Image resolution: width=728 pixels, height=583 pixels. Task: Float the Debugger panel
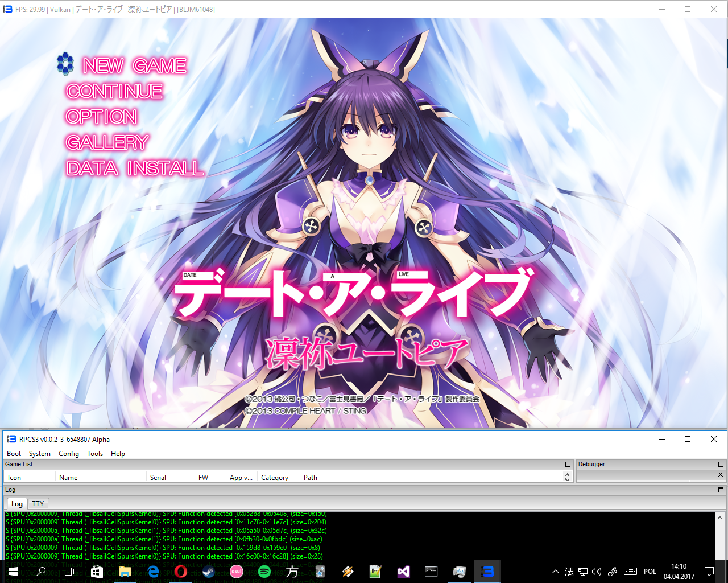[x=721, y=465]
